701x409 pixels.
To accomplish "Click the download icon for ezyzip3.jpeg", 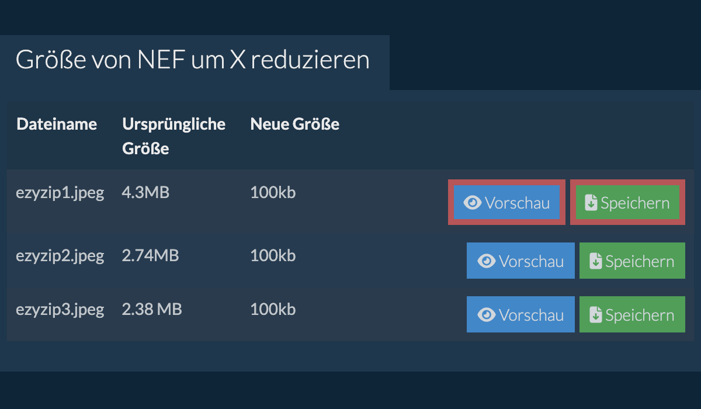I will (x=596, y=315).
